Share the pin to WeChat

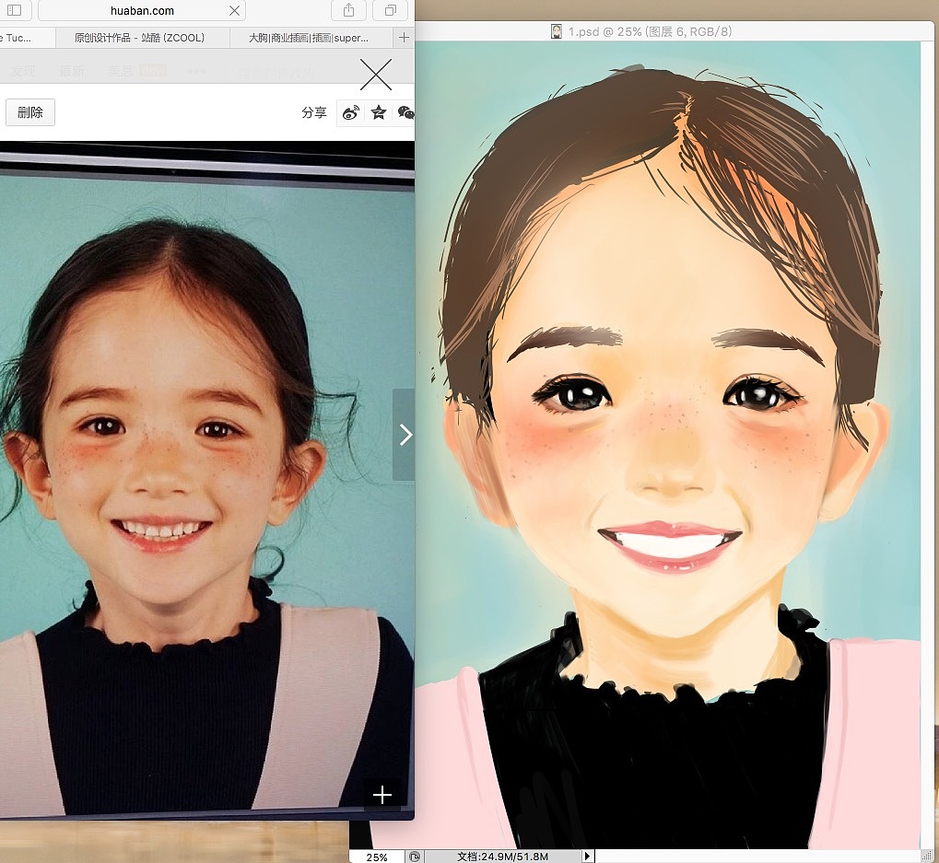405,112
